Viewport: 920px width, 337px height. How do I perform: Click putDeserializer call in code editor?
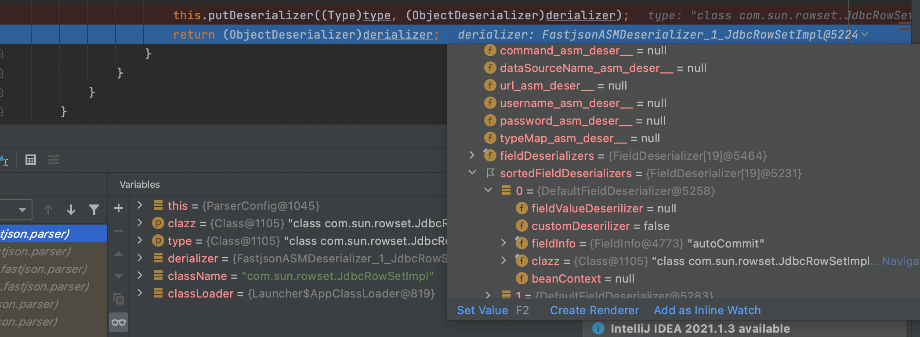pos(261,15)
